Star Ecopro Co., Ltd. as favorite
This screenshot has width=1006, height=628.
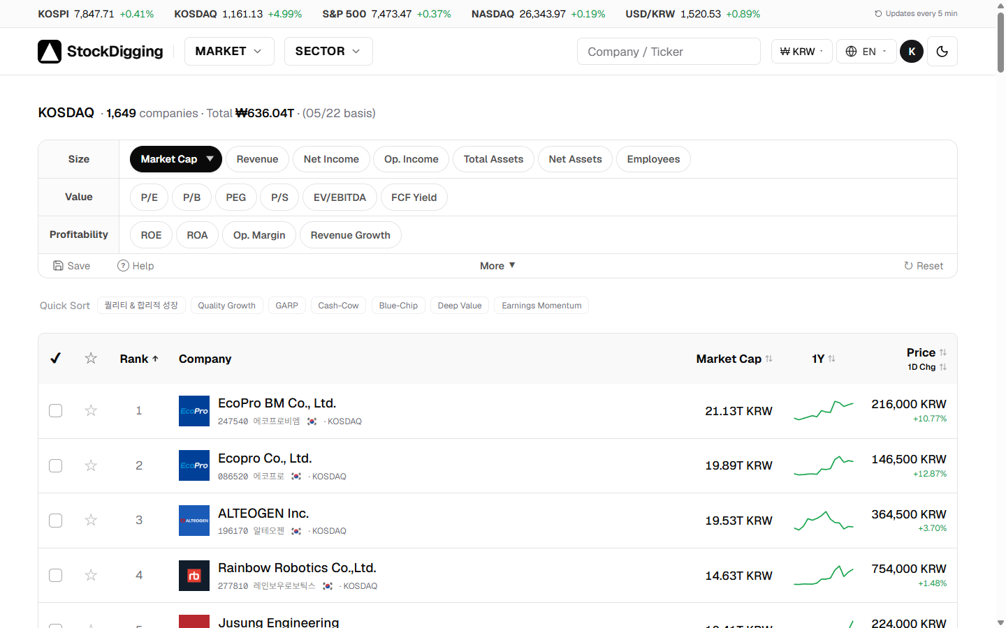(x=91, y=465)
